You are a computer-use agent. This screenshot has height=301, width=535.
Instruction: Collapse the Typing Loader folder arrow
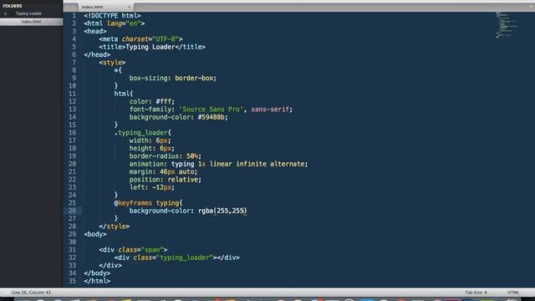(x=6, y=13)
